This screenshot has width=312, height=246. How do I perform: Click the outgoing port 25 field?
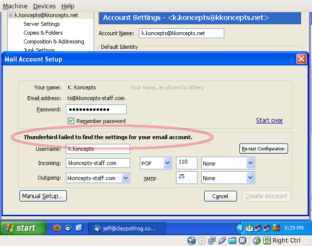coord(187,178)
